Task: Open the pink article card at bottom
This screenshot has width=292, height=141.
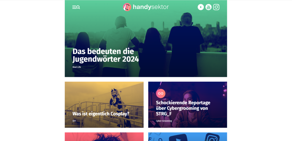Action: [104, 136]
